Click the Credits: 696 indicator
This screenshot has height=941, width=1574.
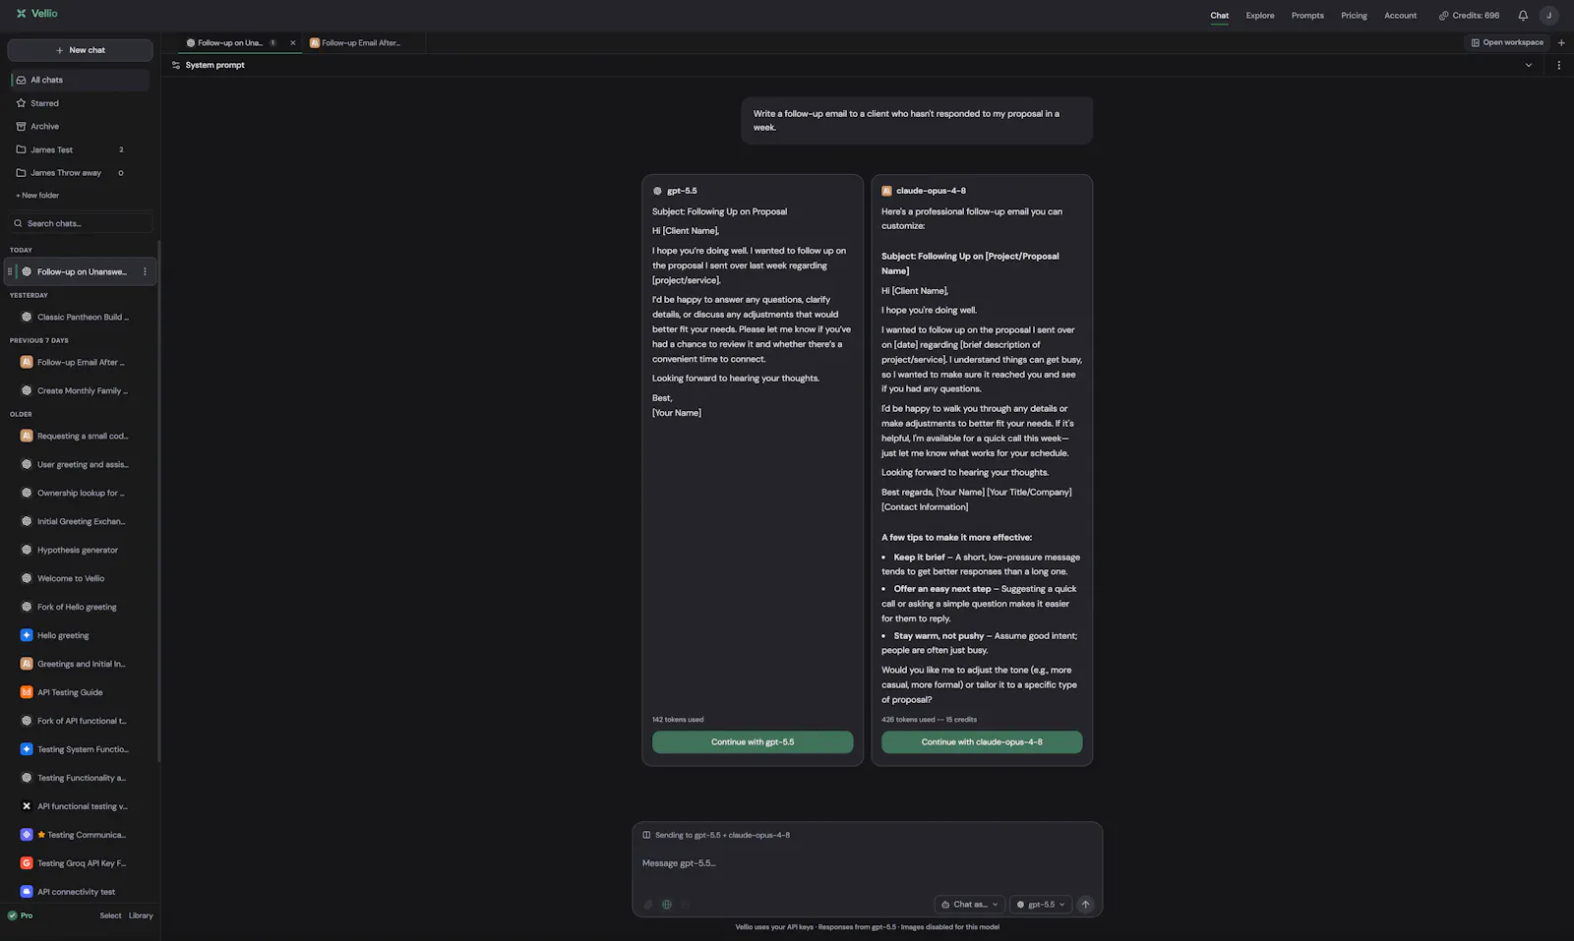(1469, 16)
